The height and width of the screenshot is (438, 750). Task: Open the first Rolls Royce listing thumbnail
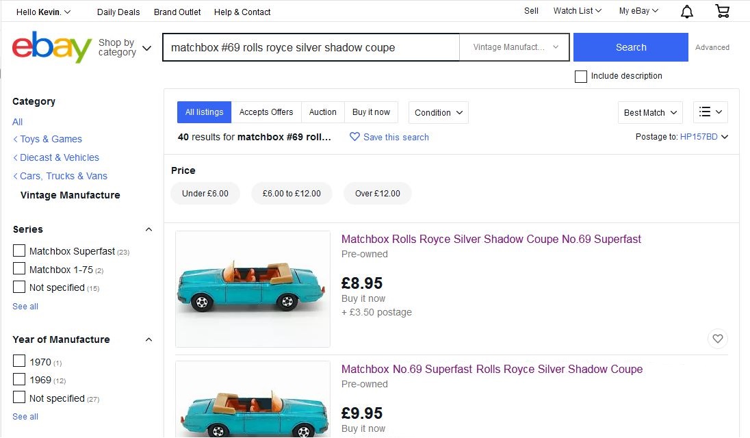tap(253, 289)
